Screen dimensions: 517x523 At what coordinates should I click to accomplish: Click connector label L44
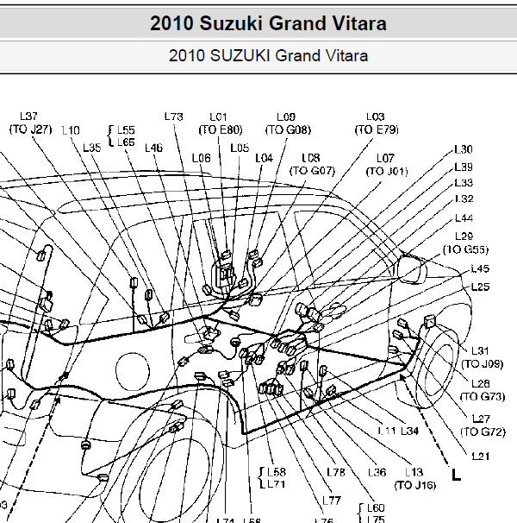464,217
